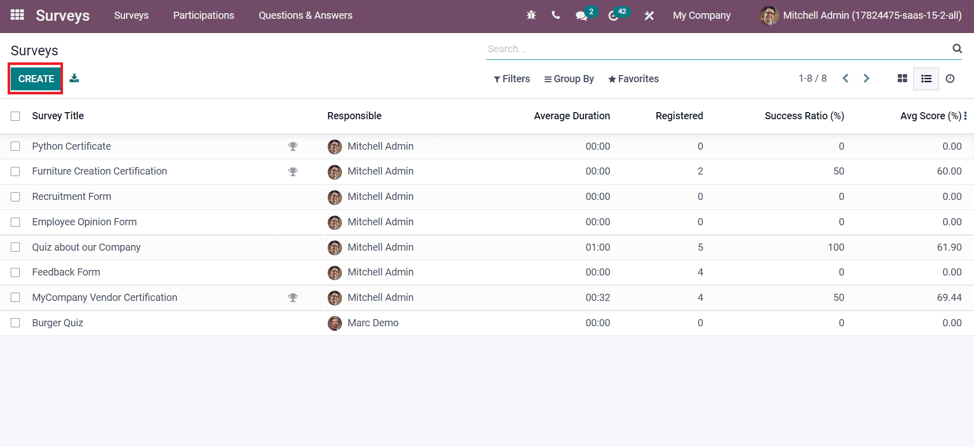
Task: Click avatar in Employee Opinion Form row
Action: pos(335,222)
